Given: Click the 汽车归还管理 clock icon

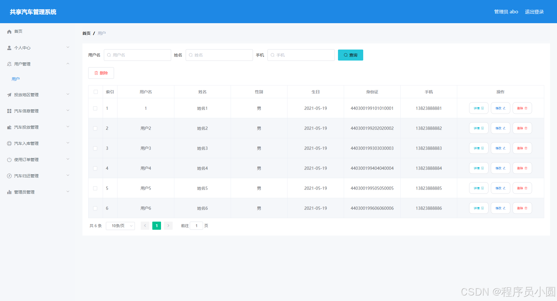Looking at the screenshot, I should coord(9,176).
